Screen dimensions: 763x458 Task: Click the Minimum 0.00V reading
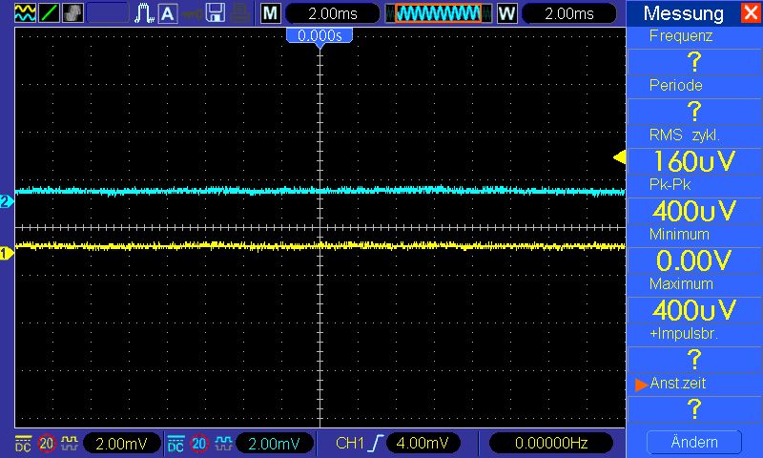[x=694, y=260]
